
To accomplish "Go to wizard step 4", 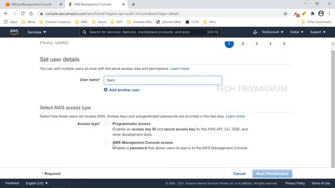I will click(270, 44).
